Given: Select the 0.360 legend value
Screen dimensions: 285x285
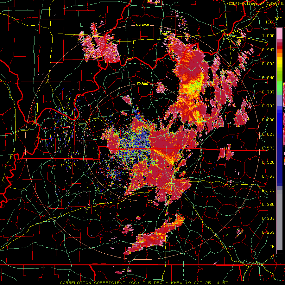Looking at the screenshot, I should point(268,205).
